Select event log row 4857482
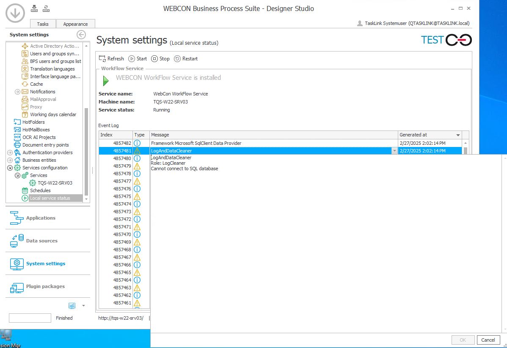This screenshot has width=507, height=348. coord(280,143)
